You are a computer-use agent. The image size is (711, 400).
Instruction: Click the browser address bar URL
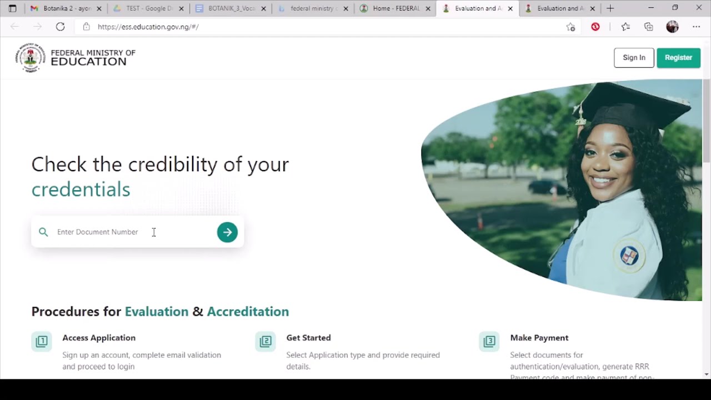click(x=148, y=27)
